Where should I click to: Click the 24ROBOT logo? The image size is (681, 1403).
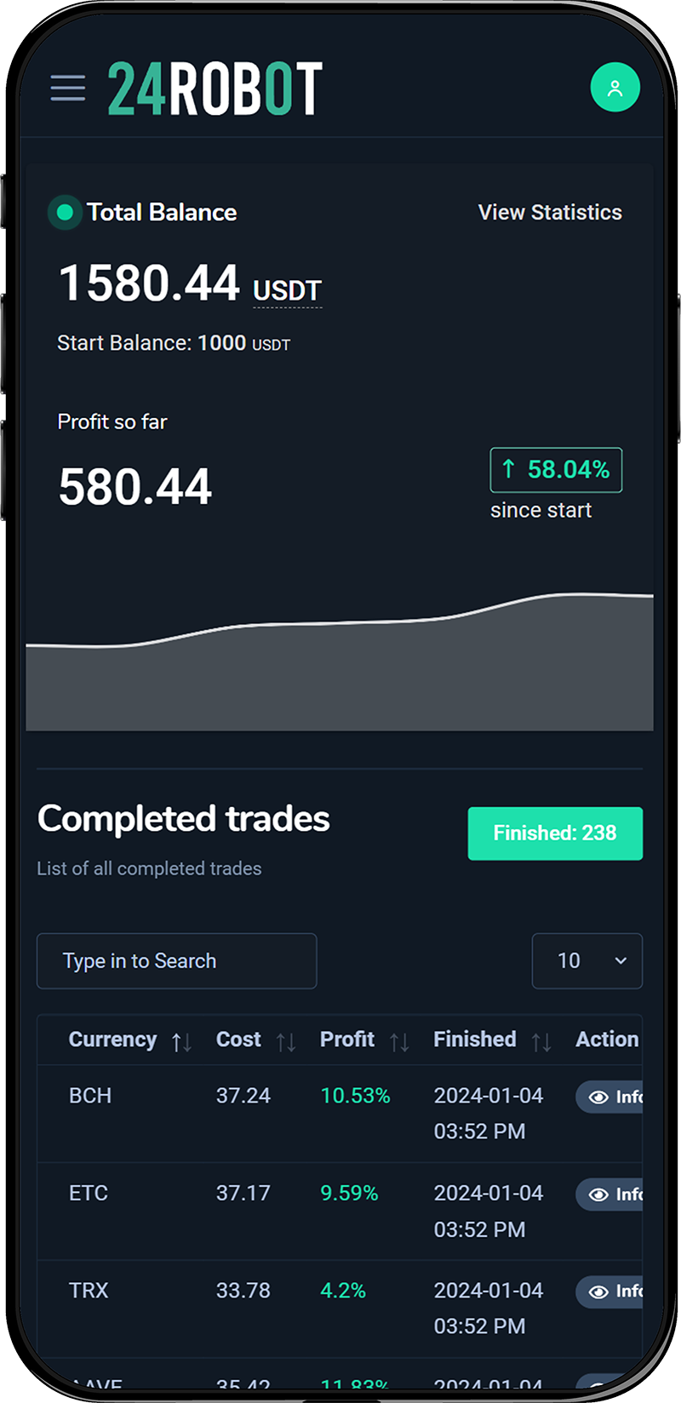[x=215, y=89]
